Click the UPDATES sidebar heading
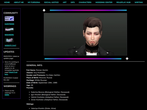 (x=9, y=52)
